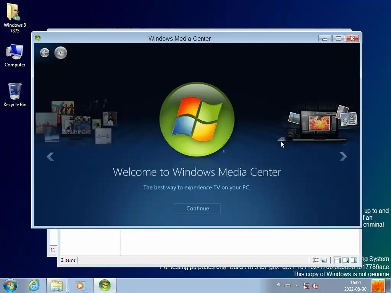The height and width of the screenshot is (293, 391).
Task: Switch to Media Center taskbar button
Action: pyautogui.click(x=105, y=285)
